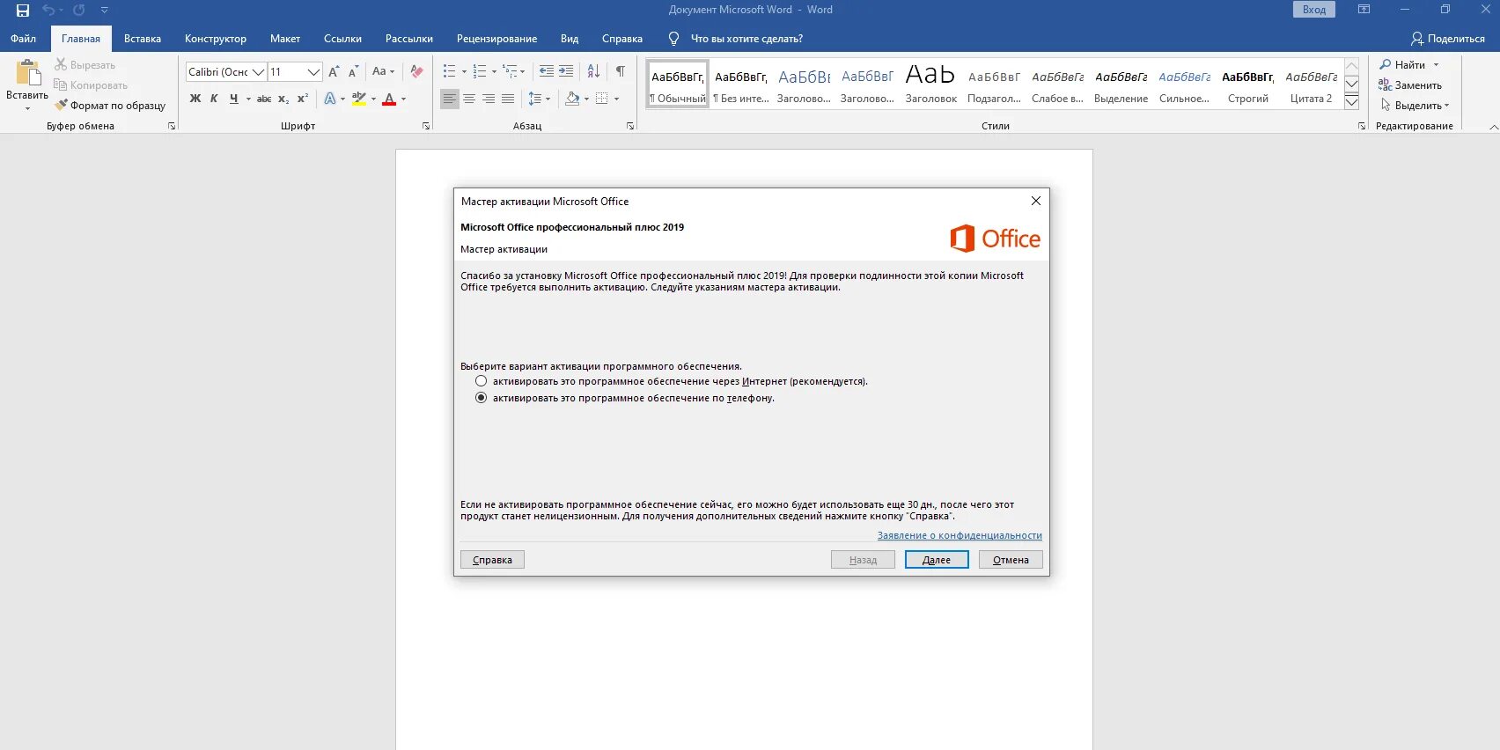
Task: Click Replace (Заменить) button
Action: pos(1410,85)
